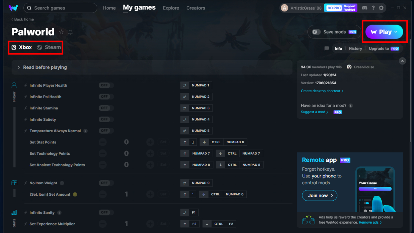
Task: Open settings with the gear icon
Action: [381, 8]
